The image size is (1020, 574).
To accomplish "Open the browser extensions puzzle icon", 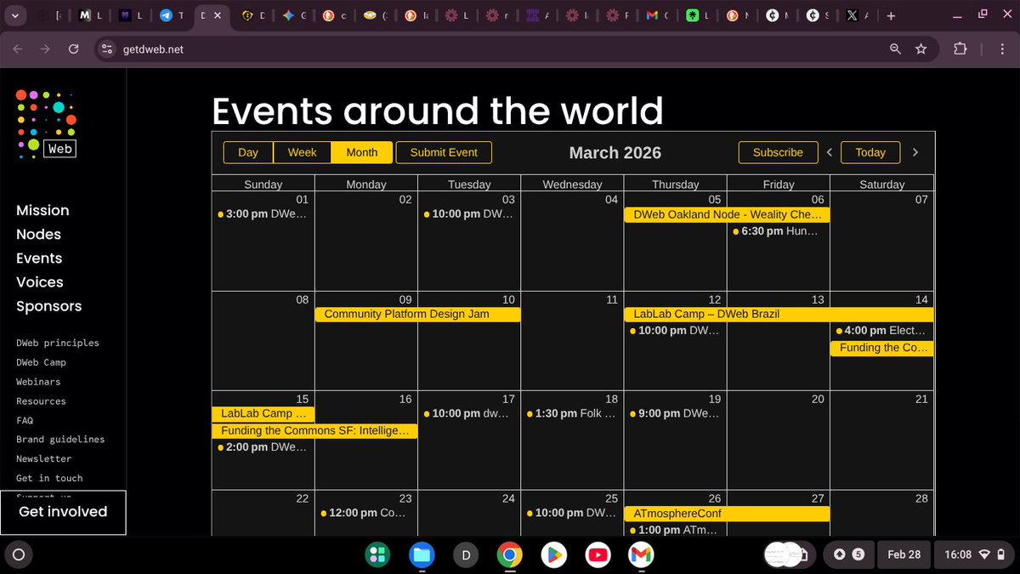I will pyautogui.click(x=960, y=49).
